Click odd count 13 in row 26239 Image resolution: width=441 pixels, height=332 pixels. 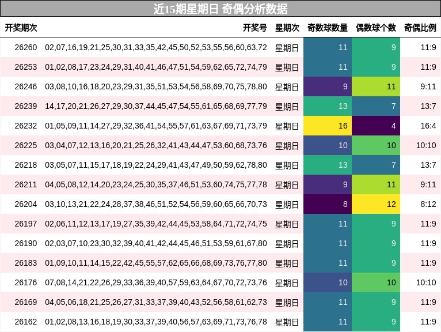[x=328, y=106]
